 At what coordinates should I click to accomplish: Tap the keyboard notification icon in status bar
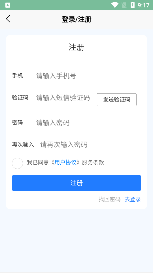point(8,5)
